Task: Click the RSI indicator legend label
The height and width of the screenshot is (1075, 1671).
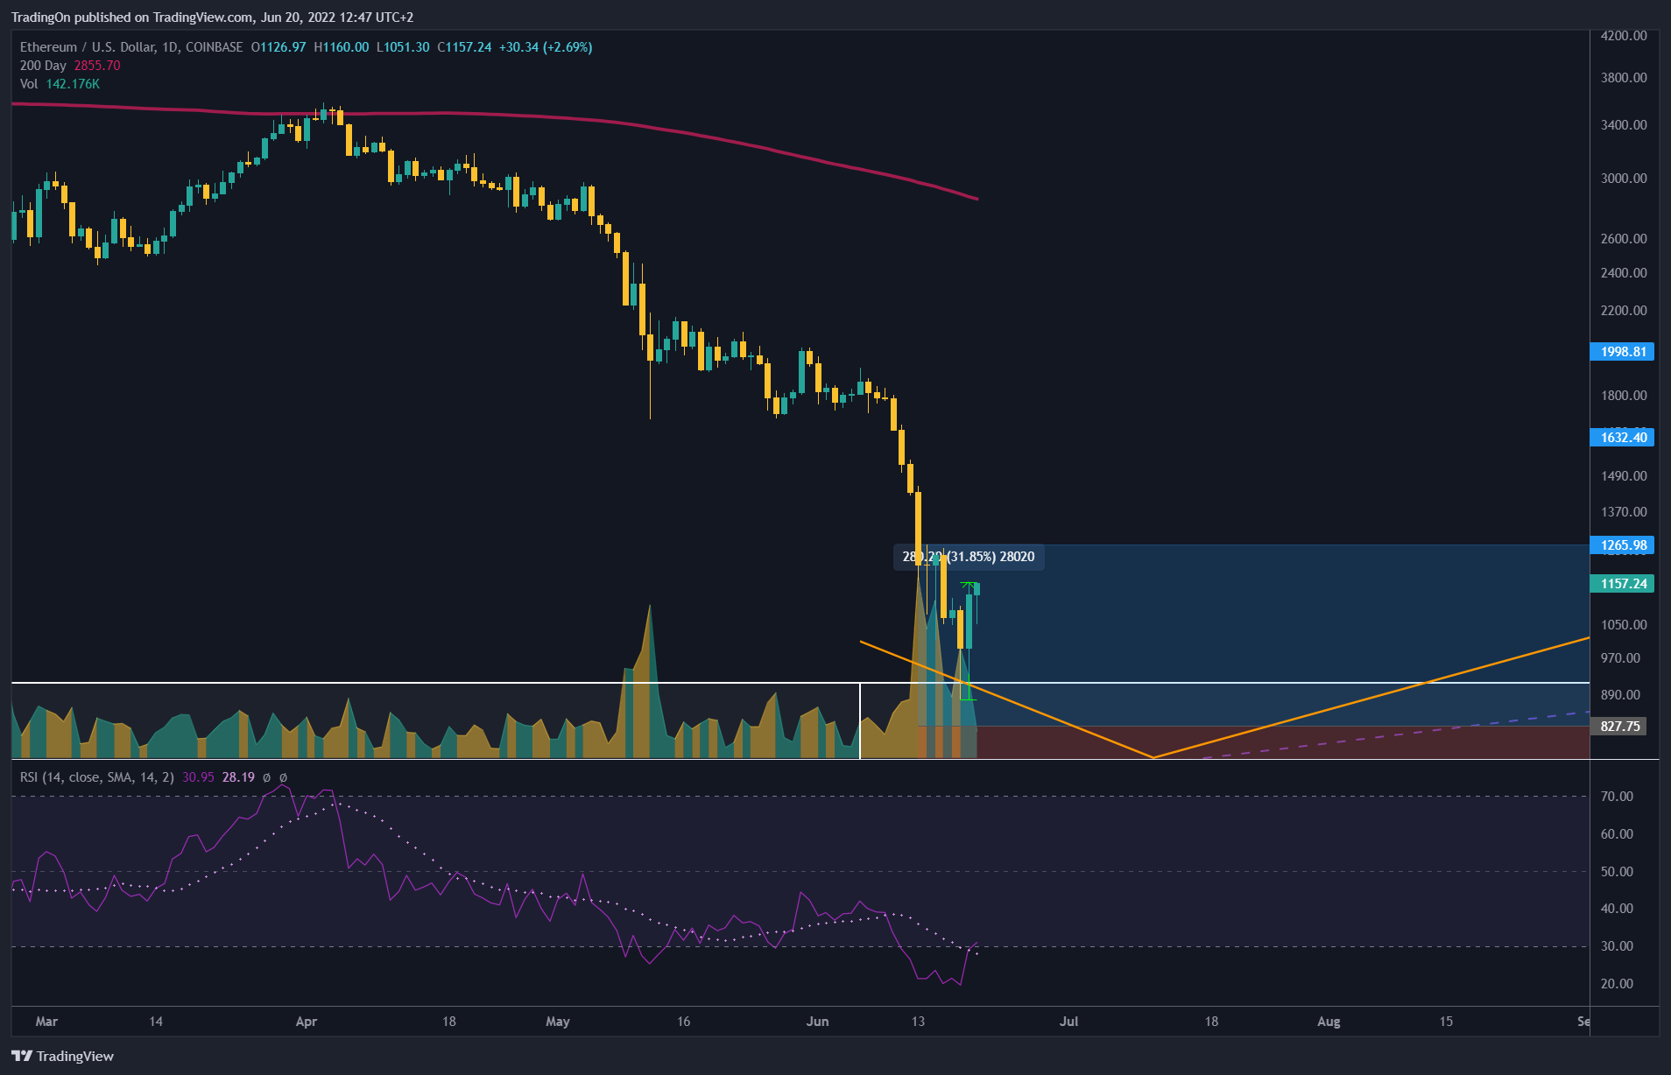Action: (97, 777)
